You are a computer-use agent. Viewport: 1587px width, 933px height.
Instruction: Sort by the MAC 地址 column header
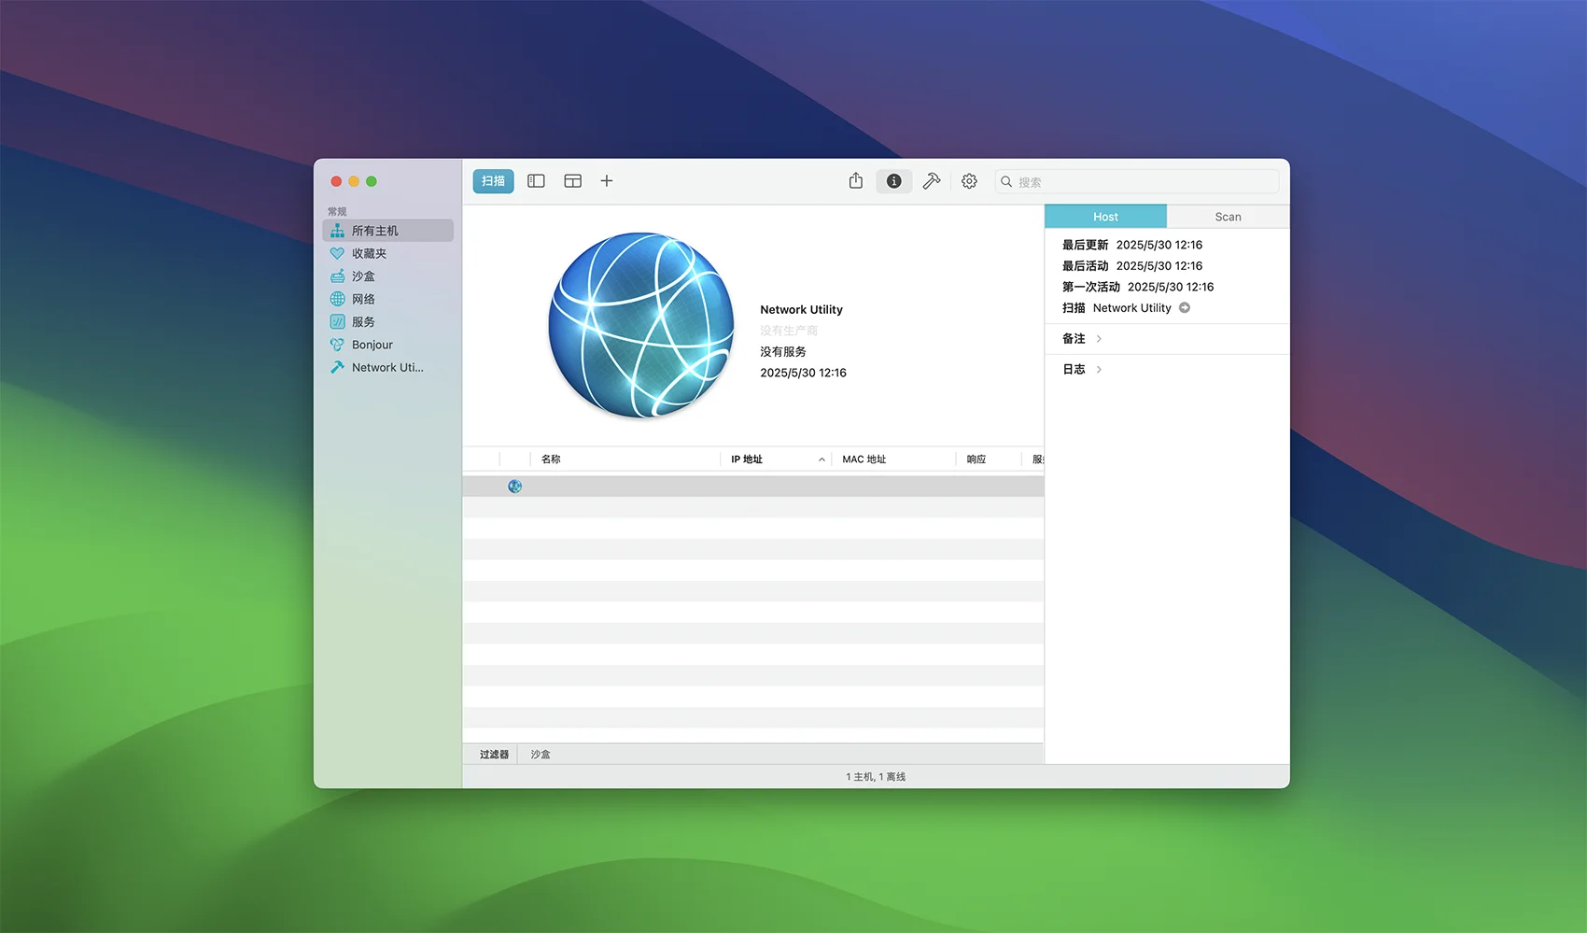point(893,459)
